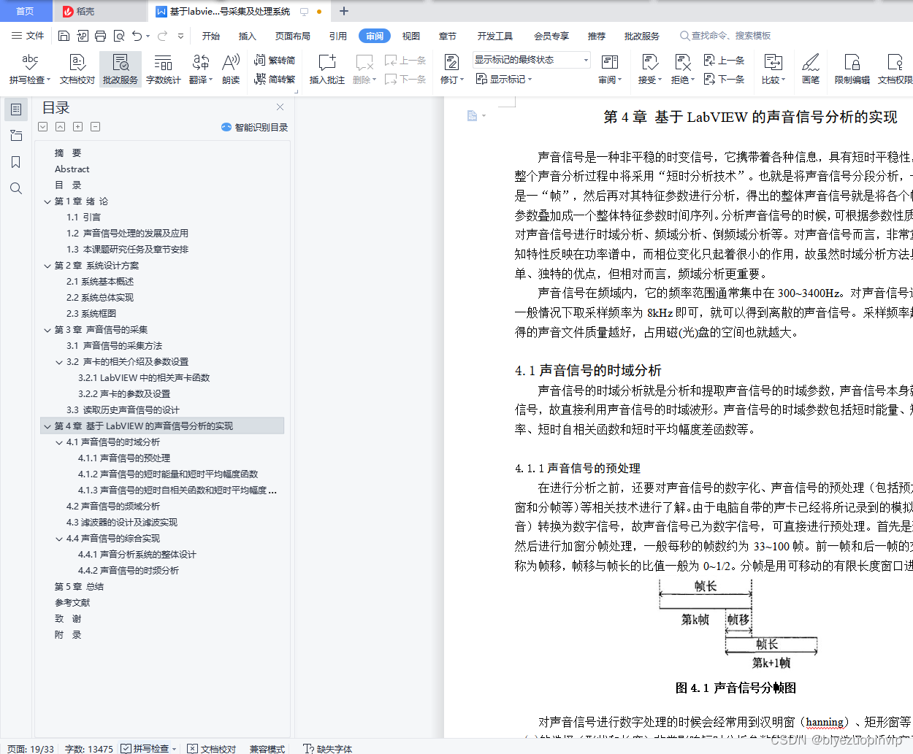The width and height of the screenshot is (913, 754).
Task: Convert with 简转繁 button
Action: click(x=275, y=79)
